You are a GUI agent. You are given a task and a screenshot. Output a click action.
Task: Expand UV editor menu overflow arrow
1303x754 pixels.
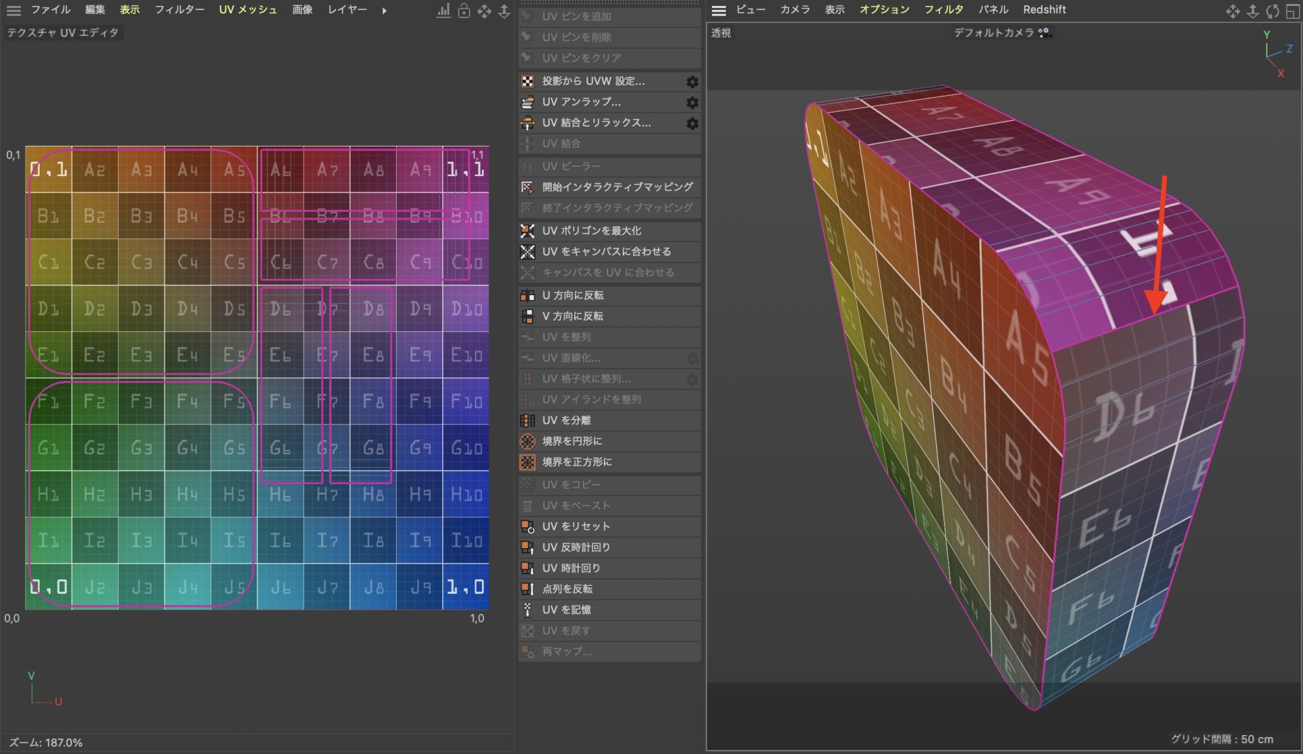(384, 11)
